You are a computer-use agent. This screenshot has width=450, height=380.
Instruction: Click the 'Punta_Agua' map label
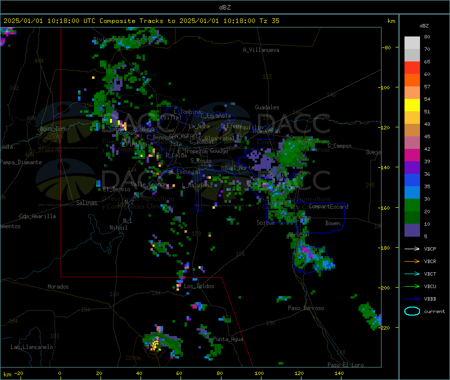tap(228, 339)
